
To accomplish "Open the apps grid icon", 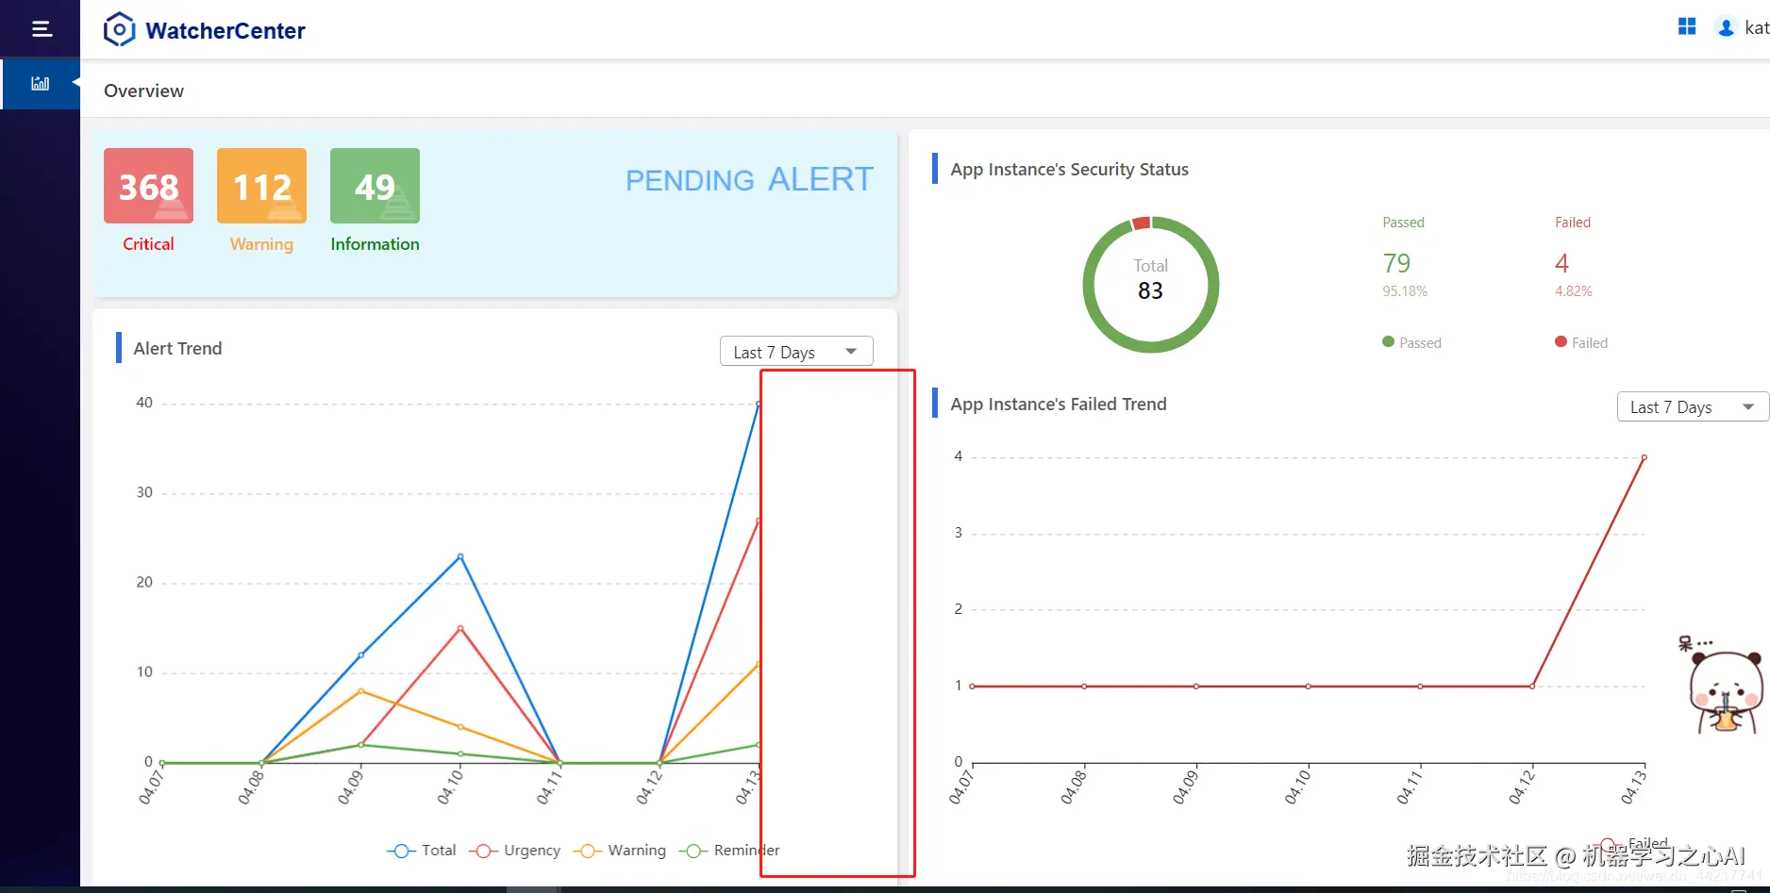I will (x=1687, y=26).
